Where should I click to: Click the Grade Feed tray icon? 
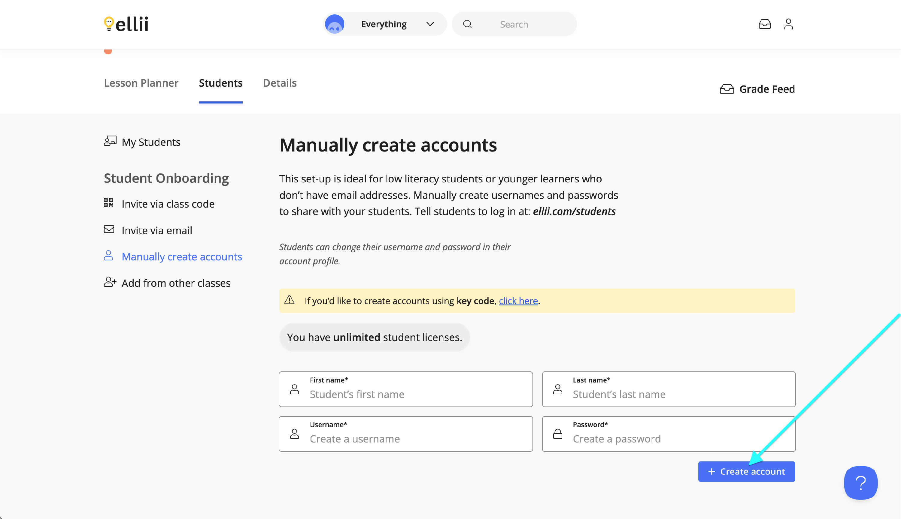pyautogui.click(x=727, y=89)
